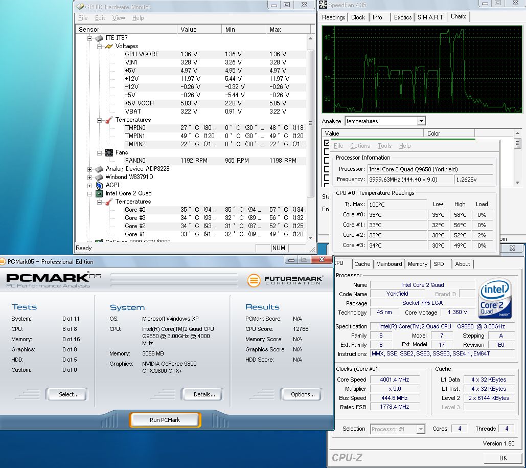Open the View menu in Hardware Monitor
526x468 pixels.
119,18
